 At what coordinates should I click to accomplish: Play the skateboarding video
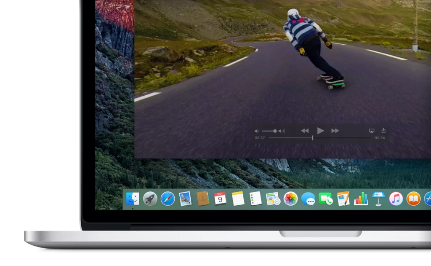(x=321, y=131)
